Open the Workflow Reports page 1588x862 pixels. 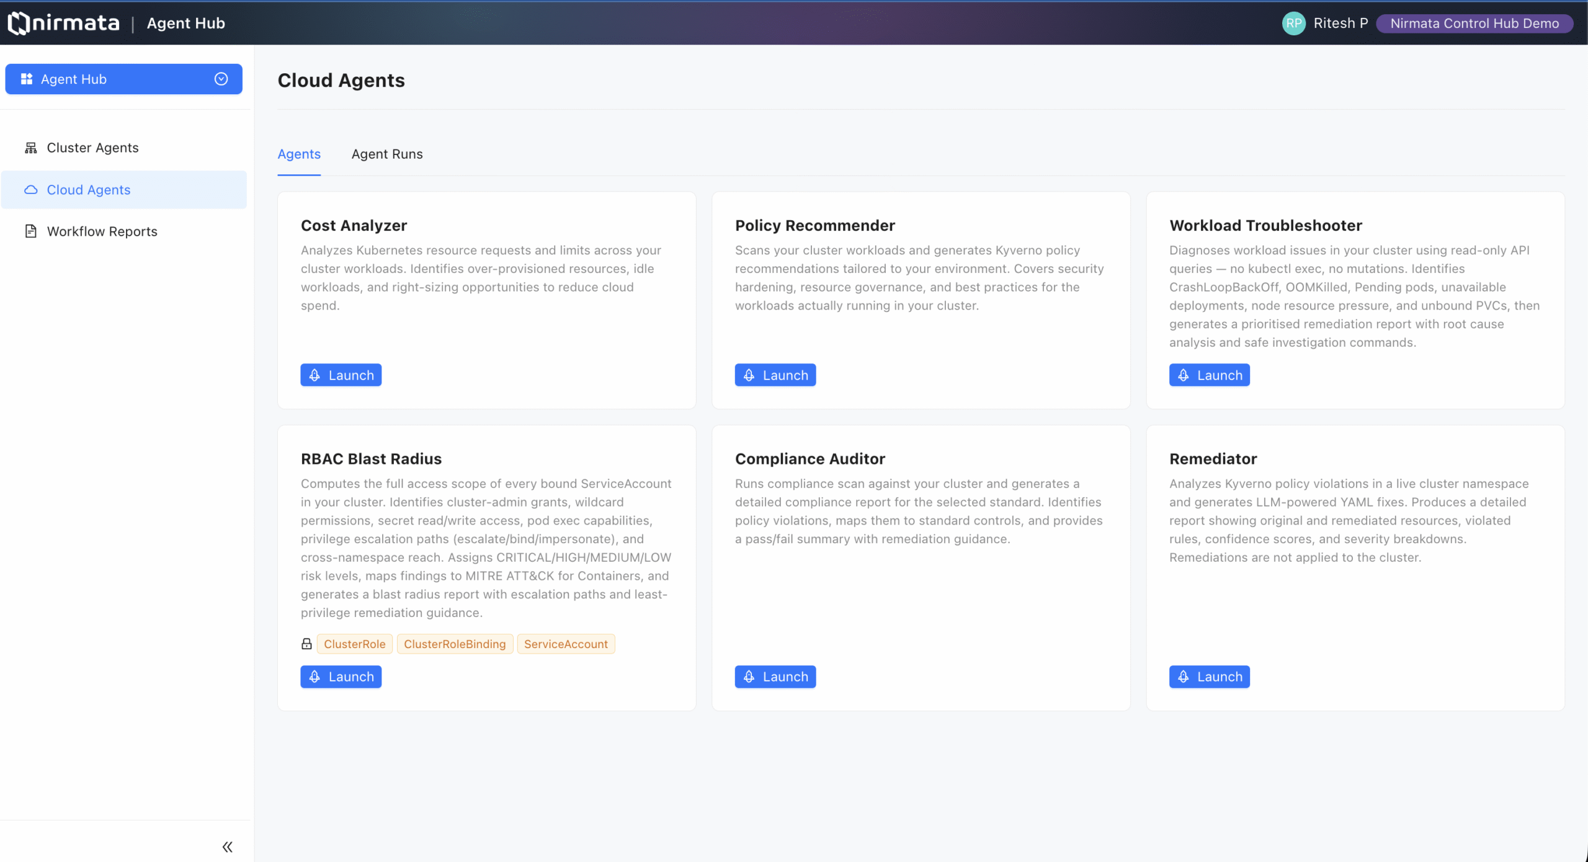point(102,231)
